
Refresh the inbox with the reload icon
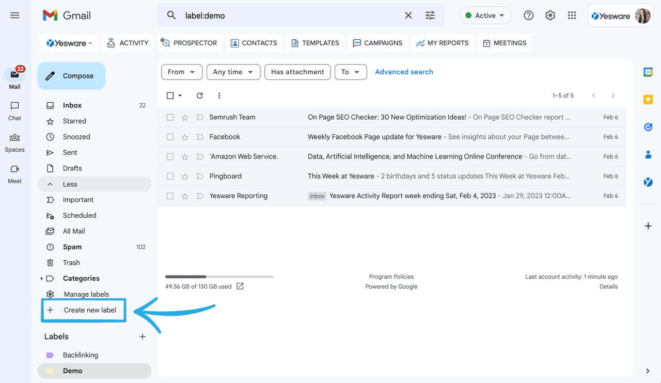(200, 95)
